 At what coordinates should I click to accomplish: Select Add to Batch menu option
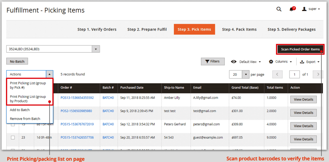point(20,110)
